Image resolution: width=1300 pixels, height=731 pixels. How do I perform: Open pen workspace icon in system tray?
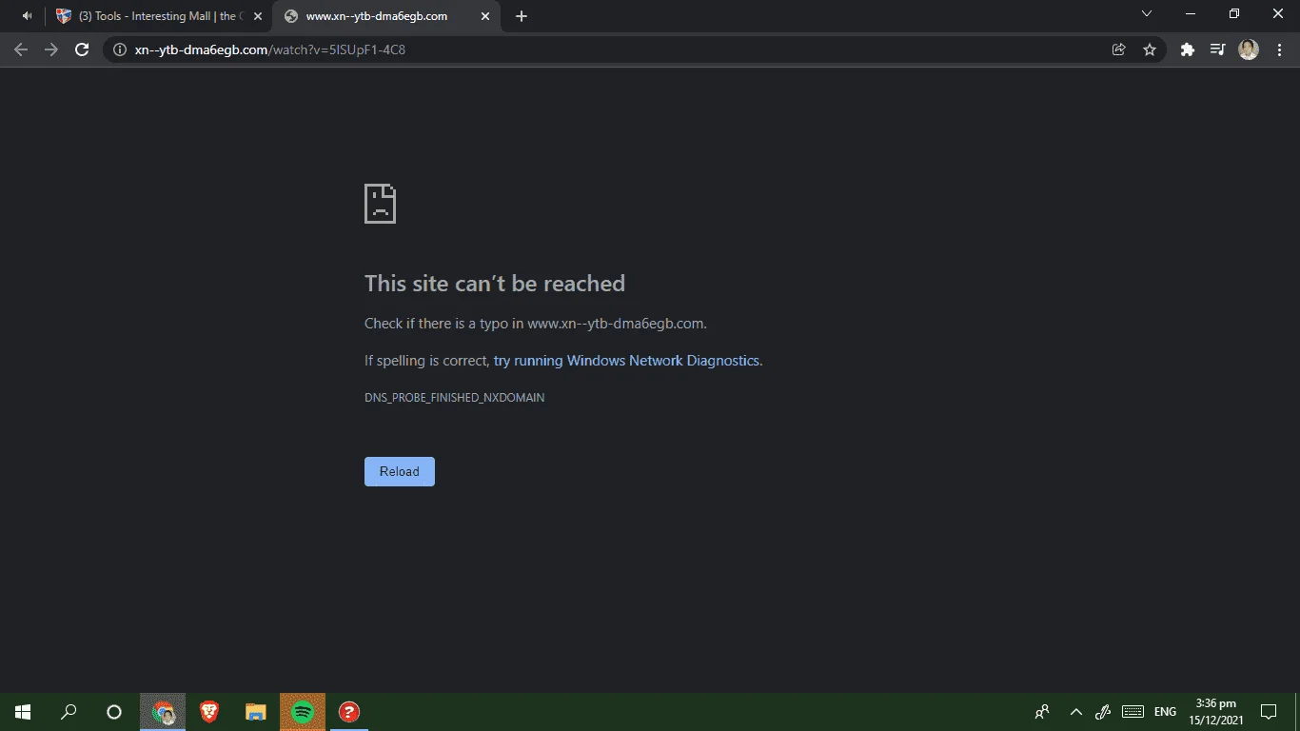(1104, 712)
